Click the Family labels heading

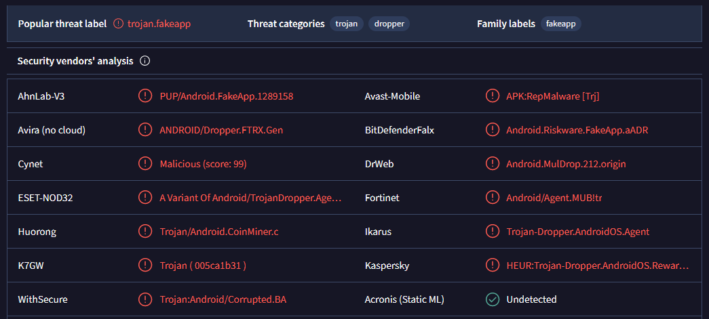click(506, 24)
